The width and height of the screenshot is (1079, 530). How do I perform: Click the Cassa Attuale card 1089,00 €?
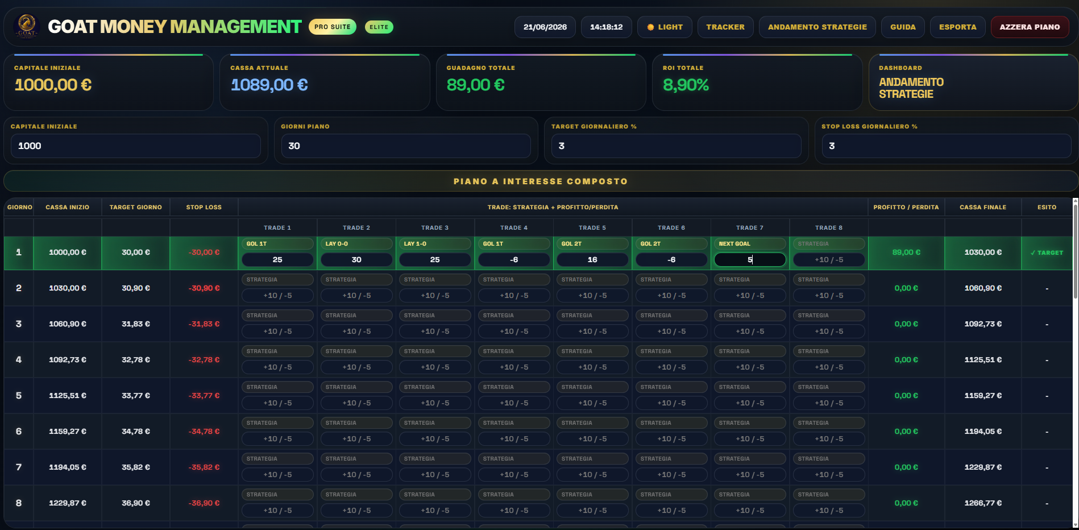click(x=325, y=82)
